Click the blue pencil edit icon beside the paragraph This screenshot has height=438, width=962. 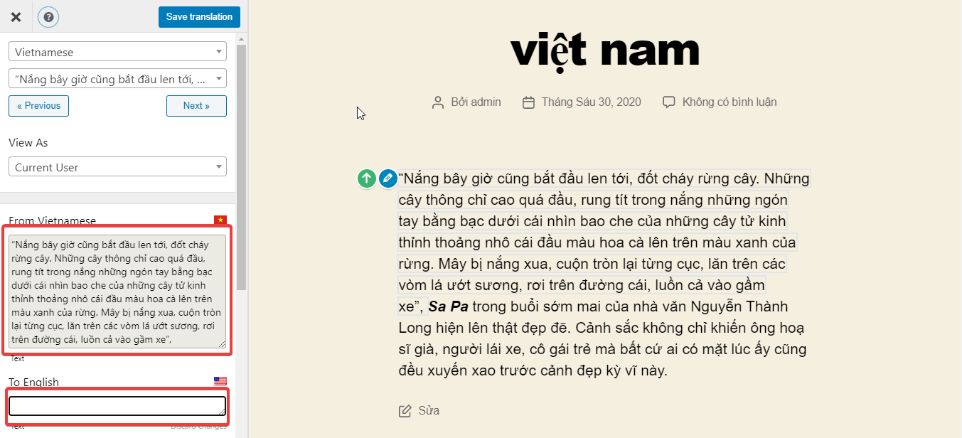(x=388, y=178)
